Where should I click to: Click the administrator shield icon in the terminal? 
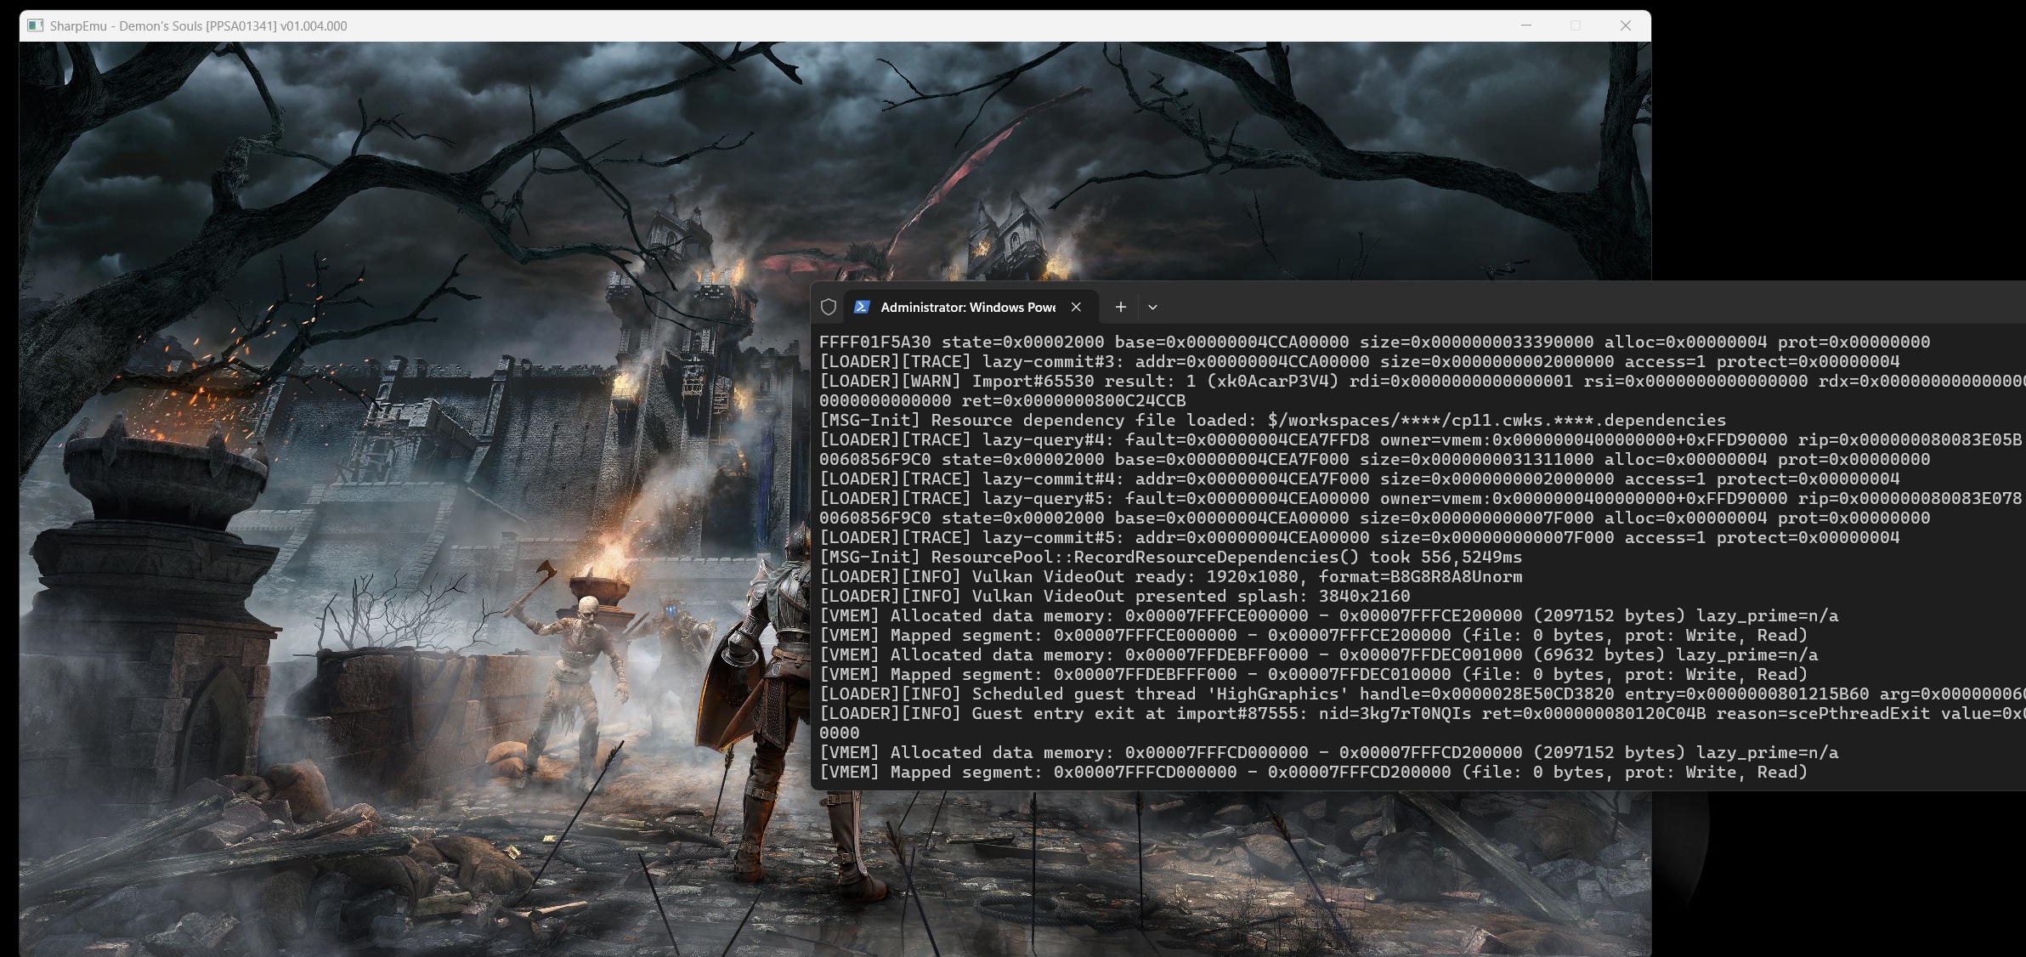828,307
